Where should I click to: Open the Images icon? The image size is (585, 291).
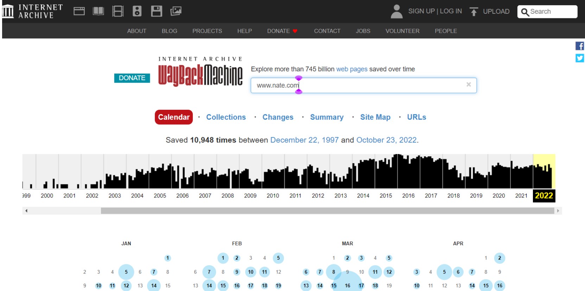(176, 11)
